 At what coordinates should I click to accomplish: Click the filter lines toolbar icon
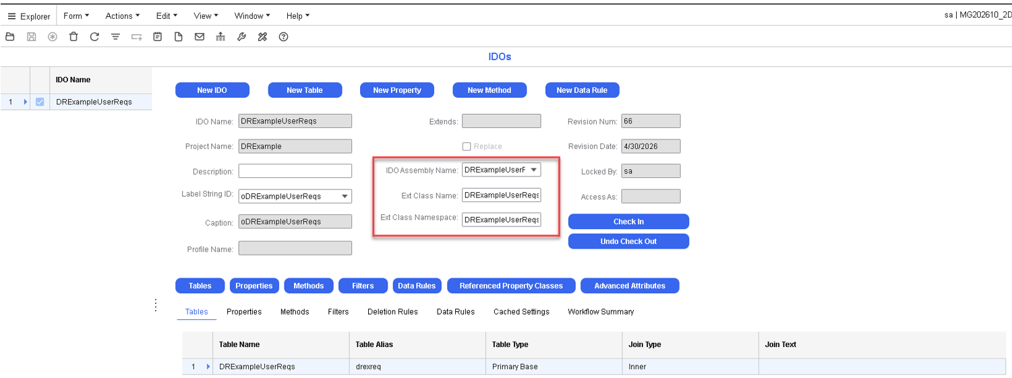tap(115, 37)
